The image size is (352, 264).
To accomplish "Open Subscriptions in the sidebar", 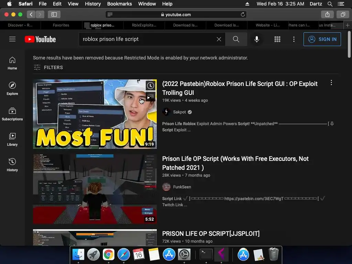I will [12, 114].
